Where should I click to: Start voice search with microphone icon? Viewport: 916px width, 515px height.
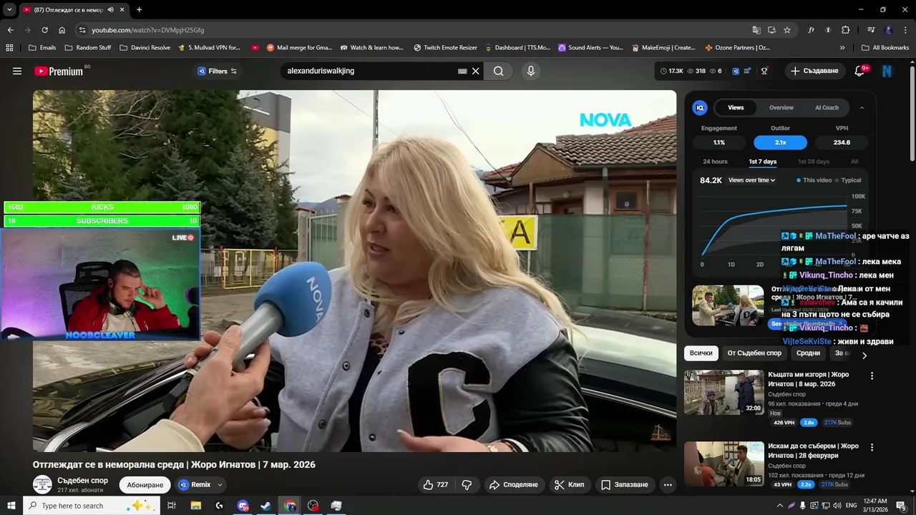[x=530, y=71]
